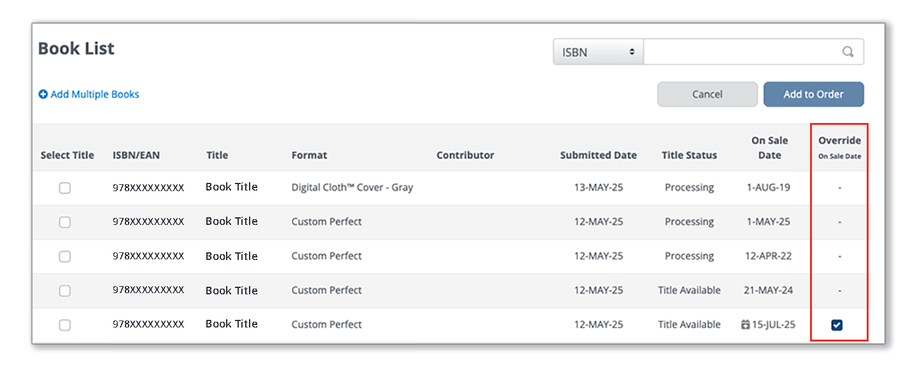917x367 pixels.
Task: Click Title Available status in 21-MAY-24 row
Action: coord(690,290)
